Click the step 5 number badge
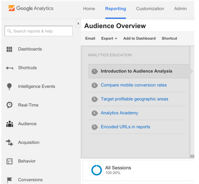Viewport: 199px width, 184px height. (94, 127)
